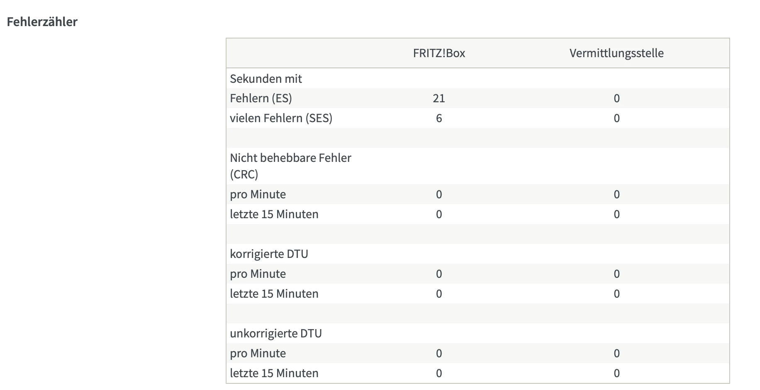Select "letzte 15 Minuten" label under CRC
Viewport: 760px width, 390px height.
point(274,214)
